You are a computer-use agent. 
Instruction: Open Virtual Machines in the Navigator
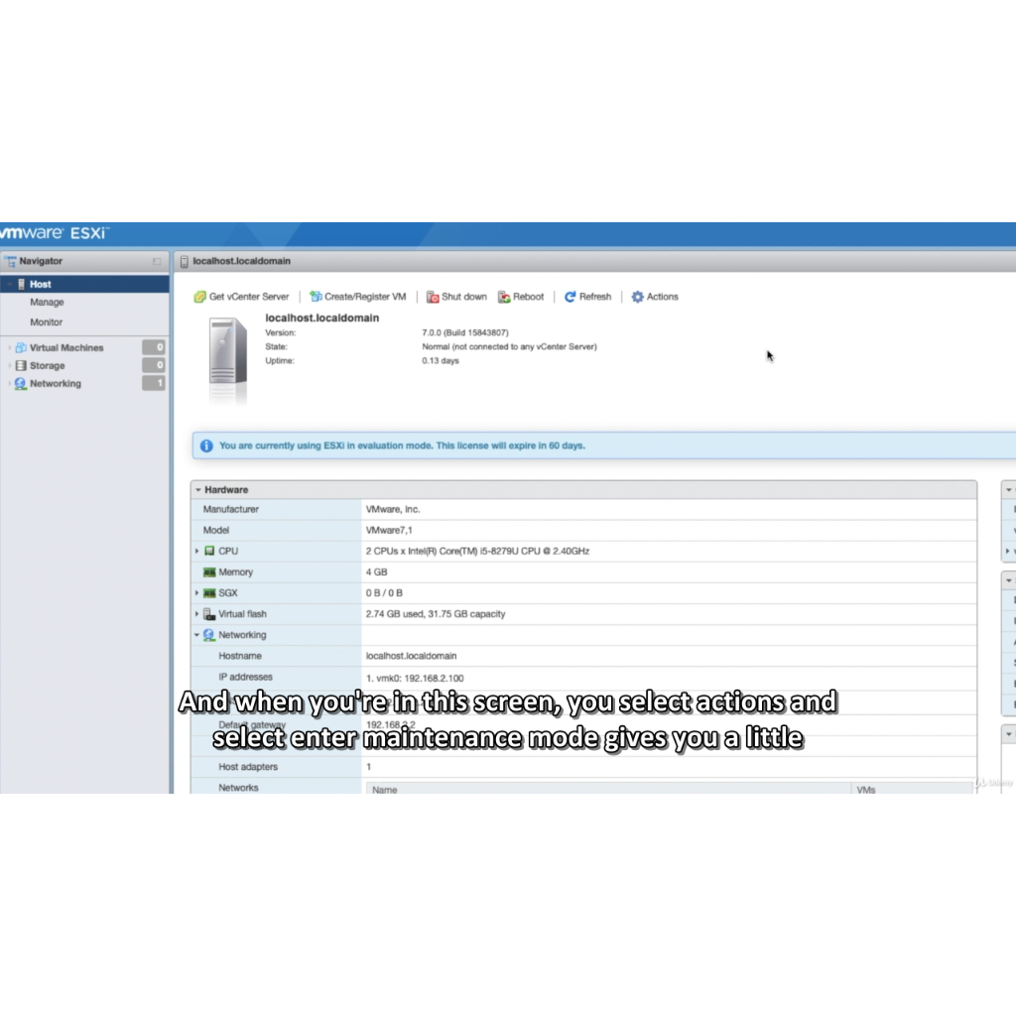66,348
